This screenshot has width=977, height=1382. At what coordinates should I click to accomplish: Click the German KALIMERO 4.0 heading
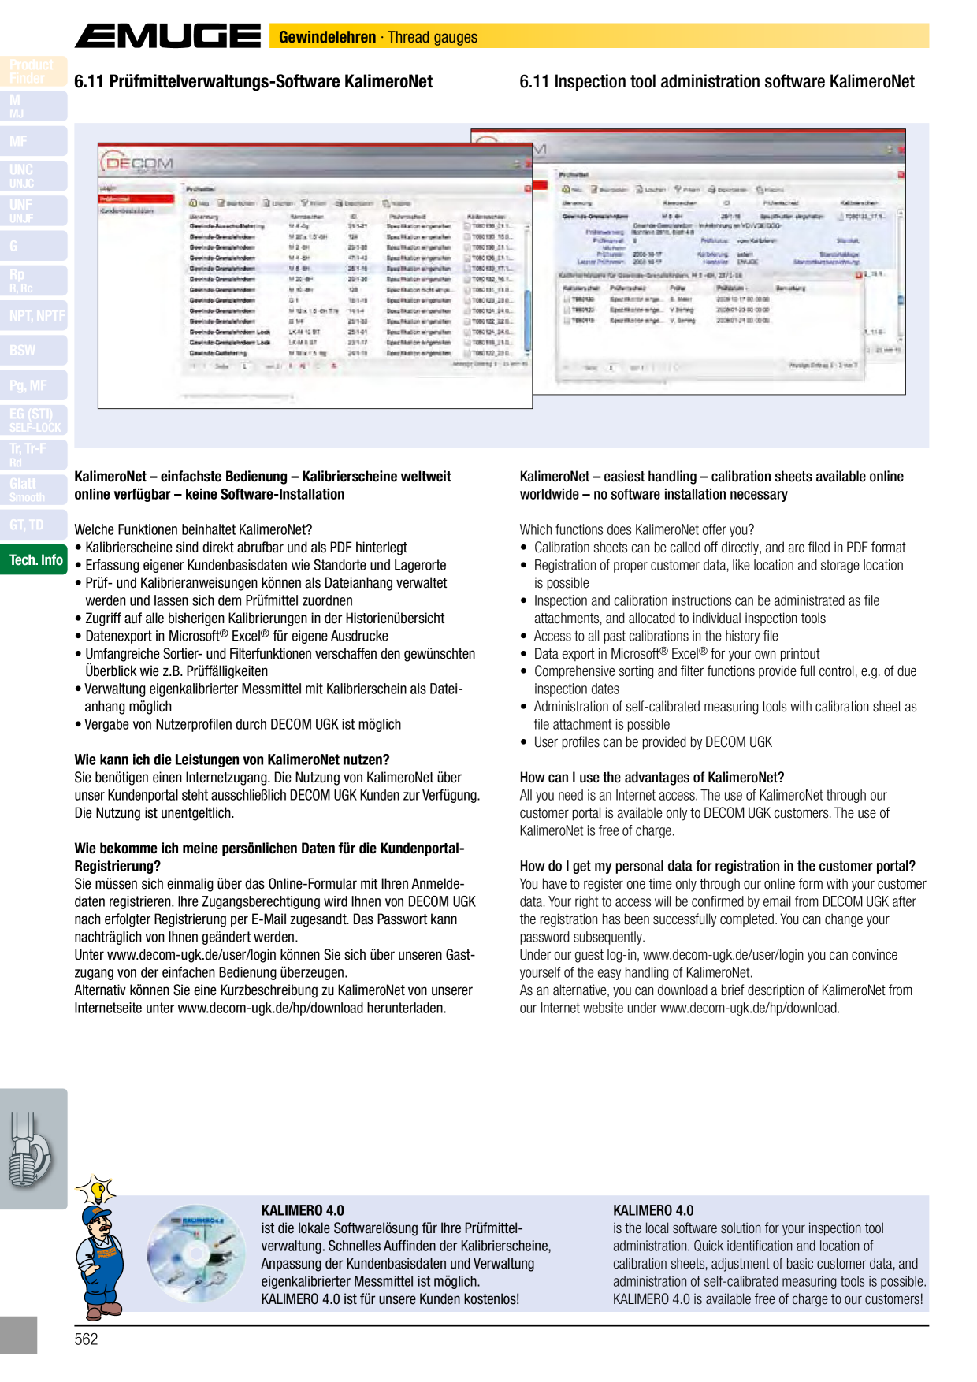point(303,1210)
